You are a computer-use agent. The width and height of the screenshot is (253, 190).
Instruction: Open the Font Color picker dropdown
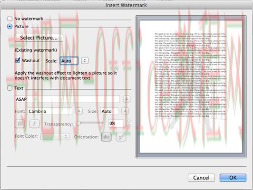55,136
